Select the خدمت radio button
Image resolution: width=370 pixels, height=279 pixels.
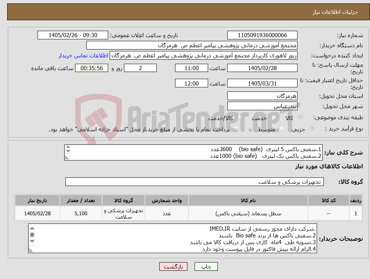(274, 117)
